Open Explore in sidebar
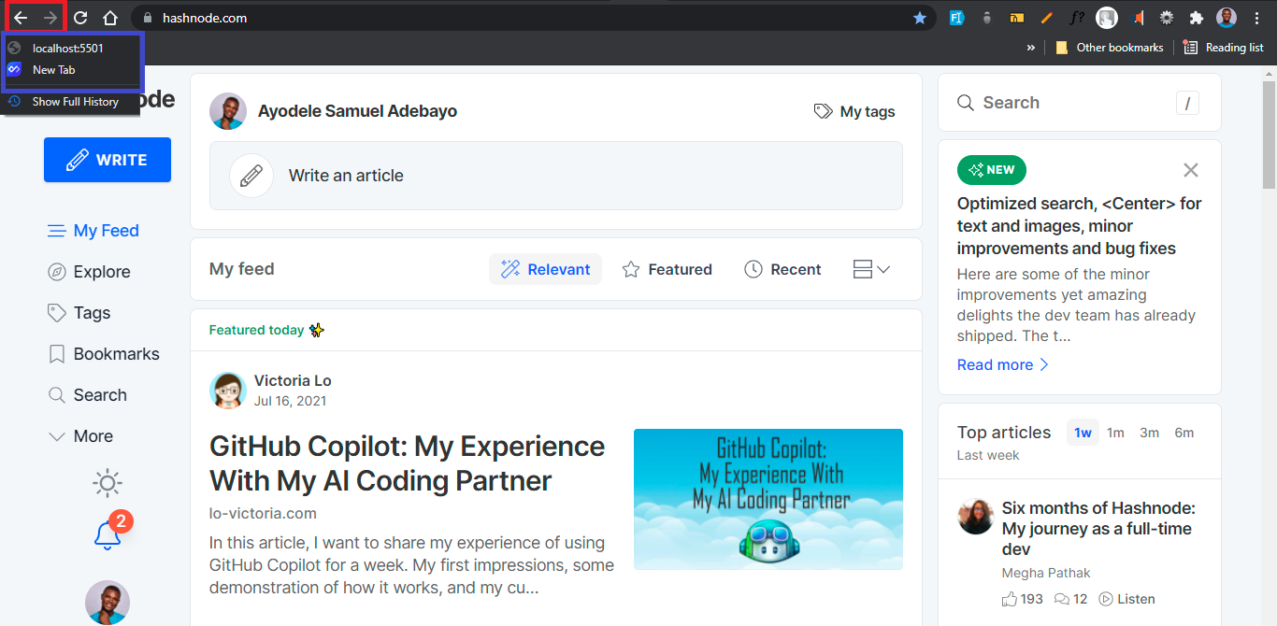This screenshot has width=1277, height=626. tap(89, 272)
